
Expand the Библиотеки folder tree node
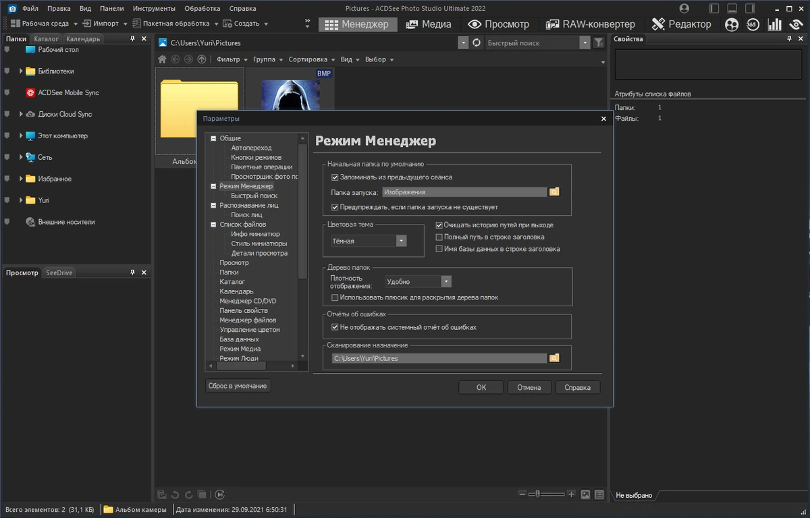[x=22, y=71]
